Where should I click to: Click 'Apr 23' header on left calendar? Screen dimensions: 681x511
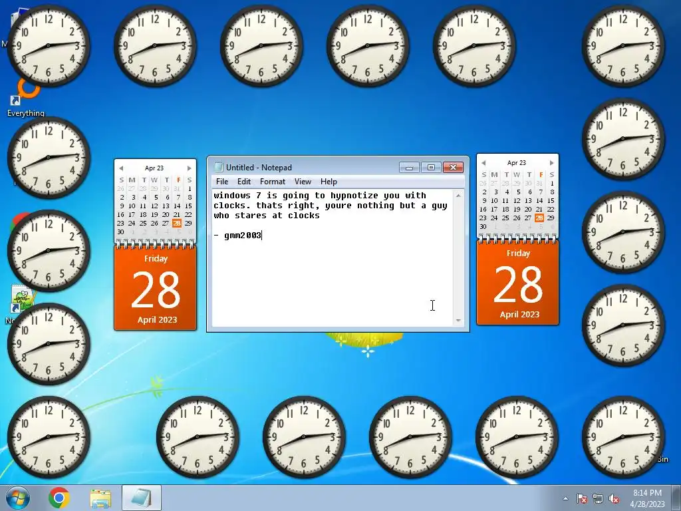[x=154, y=168]
